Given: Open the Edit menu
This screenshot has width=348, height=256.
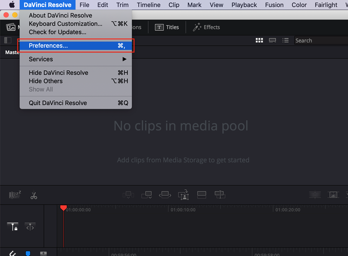Looking at the screenshot, I should [x=103, y=5].
